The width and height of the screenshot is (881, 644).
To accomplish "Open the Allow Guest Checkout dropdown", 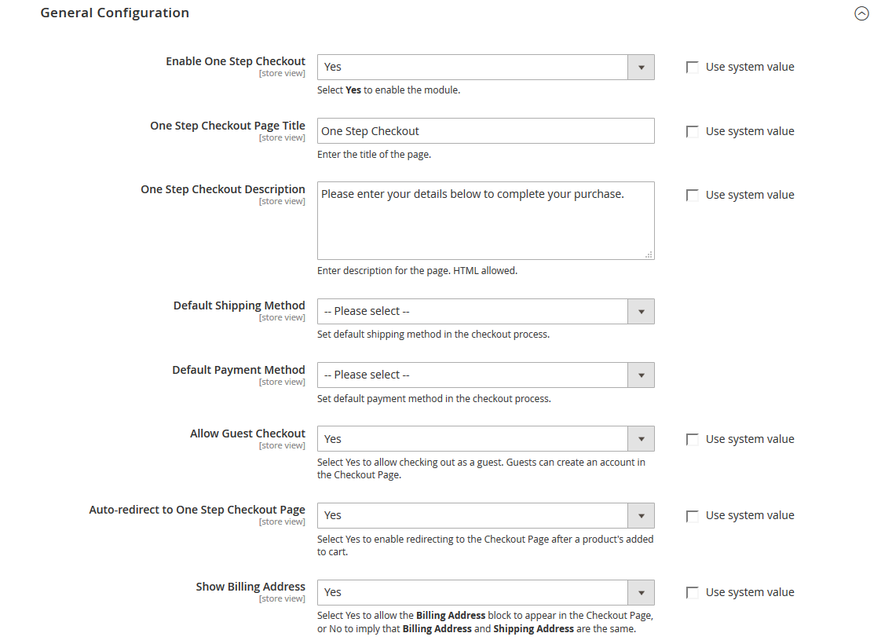I will [x=473, y=439].
